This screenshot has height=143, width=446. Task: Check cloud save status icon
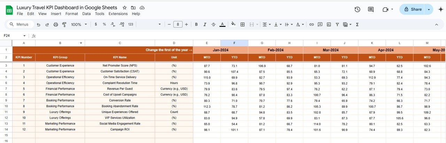[142, 8]
